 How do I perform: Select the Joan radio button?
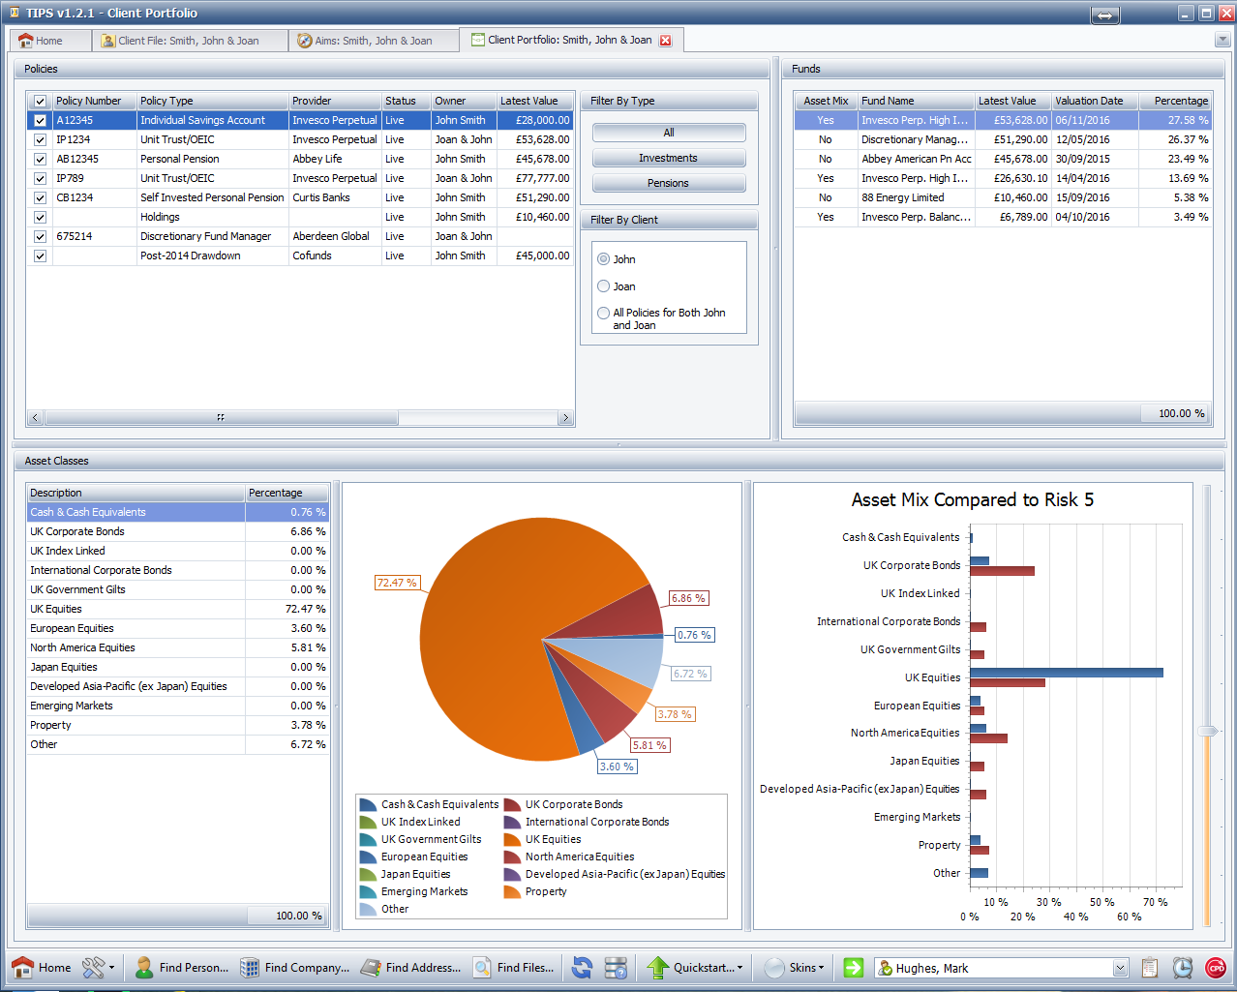point(604,286)
